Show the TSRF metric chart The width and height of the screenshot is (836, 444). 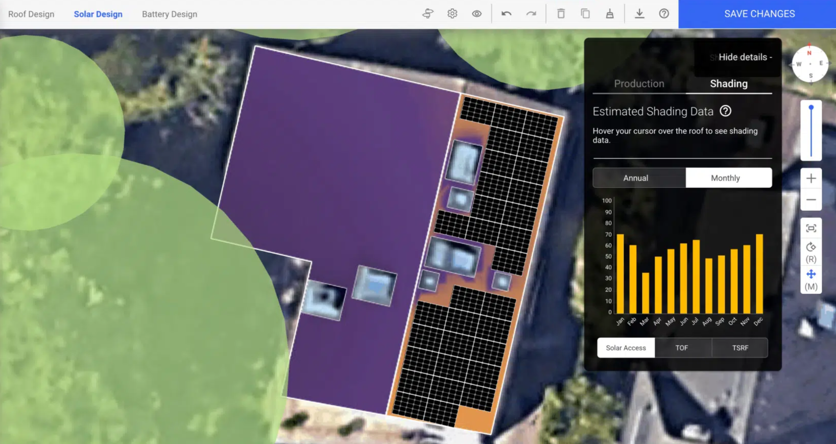click(x=740, y=348)
